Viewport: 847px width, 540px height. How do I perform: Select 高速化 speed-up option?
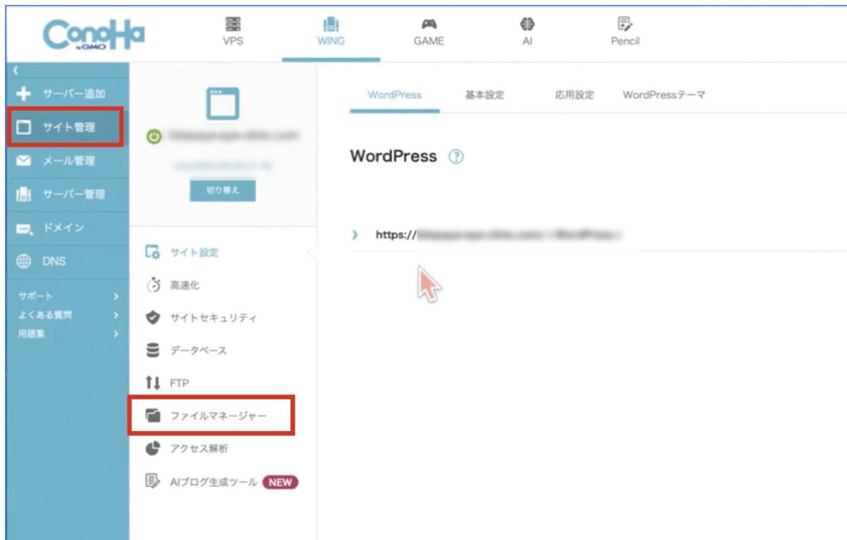coord(184,285)
